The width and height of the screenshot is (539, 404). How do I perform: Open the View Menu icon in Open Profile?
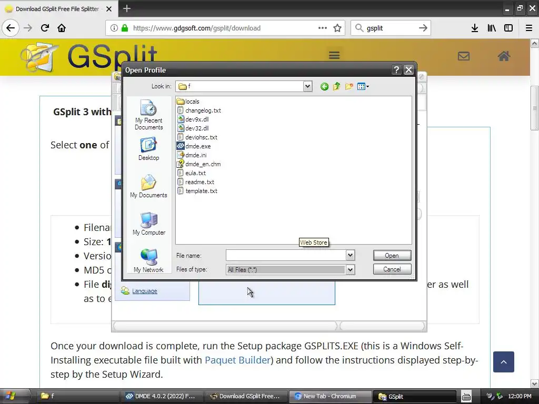[363, 87]
